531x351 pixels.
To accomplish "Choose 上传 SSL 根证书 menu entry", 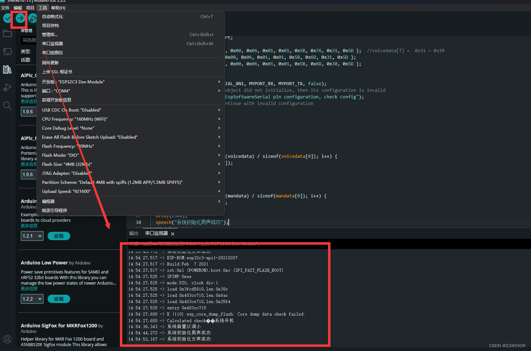I will pyautogui.click(x=131, y=72).
